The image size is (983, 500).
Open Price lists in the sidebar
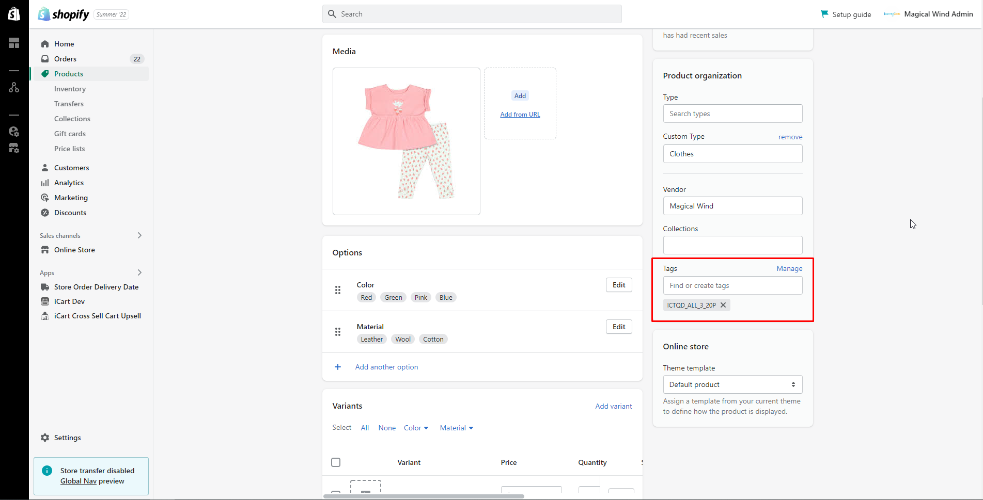click(x=69, y=149)
